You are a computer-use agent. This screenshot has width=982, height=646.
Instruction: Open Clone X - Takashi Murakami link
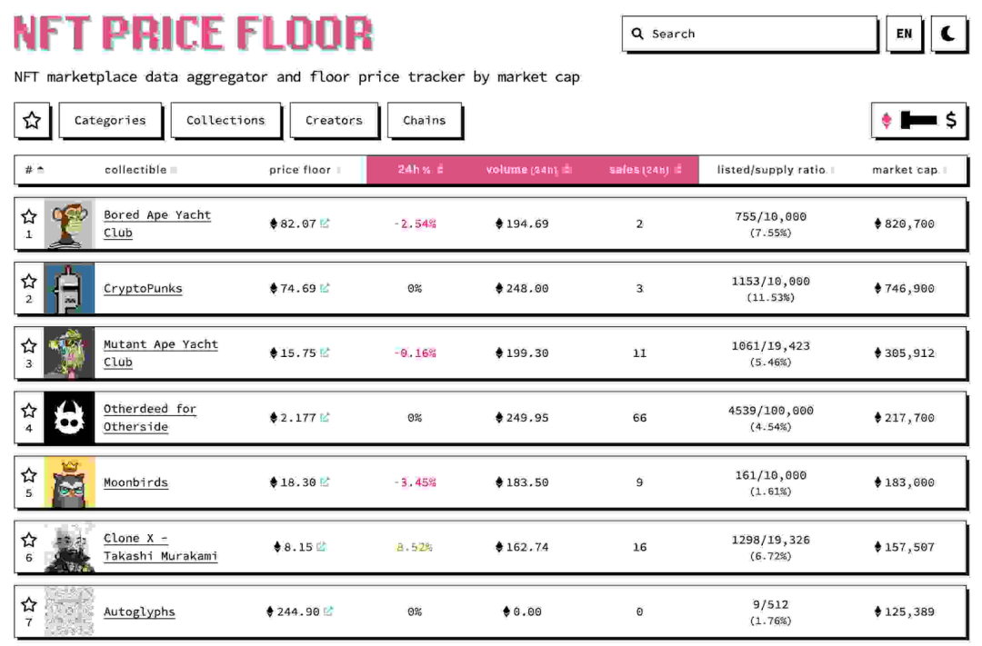click(160, 546)
